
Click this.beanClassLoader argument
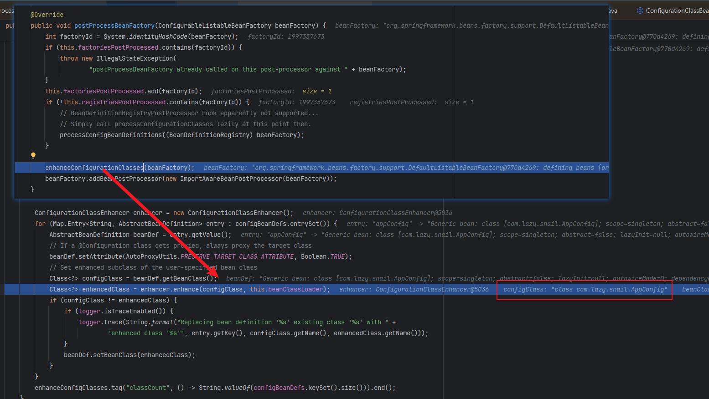(286, 289)
